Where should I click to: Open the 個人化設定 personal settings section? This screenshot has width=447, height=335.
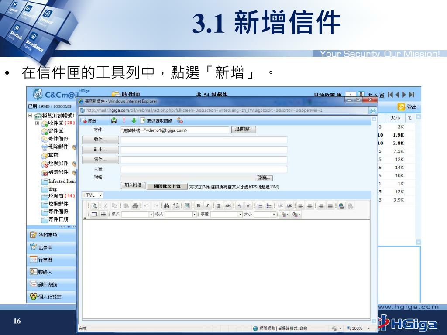pos(52,297)
